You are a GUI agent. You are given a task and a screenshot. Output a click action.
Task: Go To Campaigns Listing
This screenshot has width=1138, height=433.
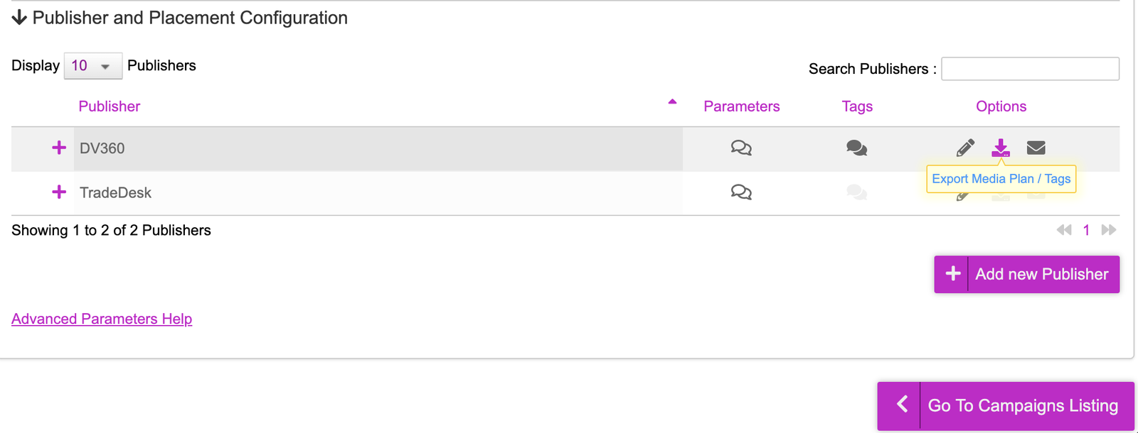pyautogui.click(x=1006, y=406)
